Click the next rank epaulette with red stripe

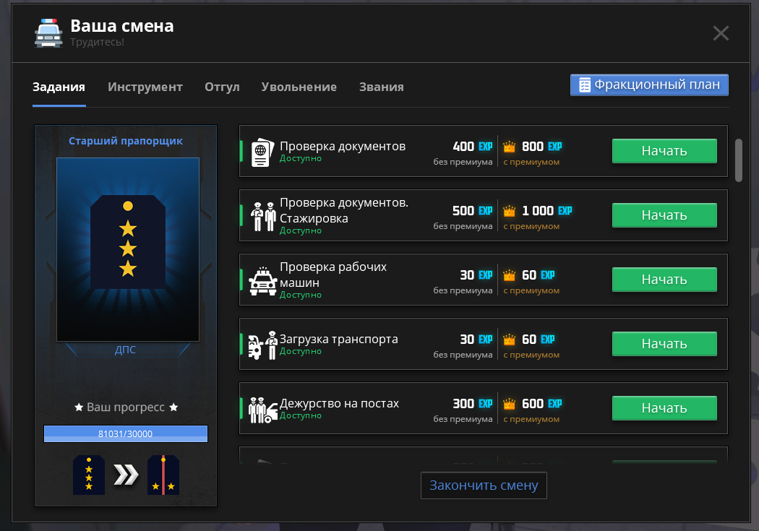point(163,475)
